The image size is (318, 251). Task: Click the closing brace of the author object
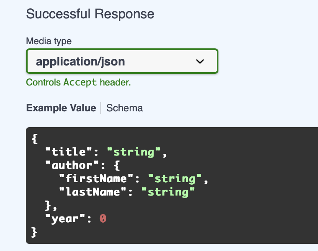[x=48, y=205]
